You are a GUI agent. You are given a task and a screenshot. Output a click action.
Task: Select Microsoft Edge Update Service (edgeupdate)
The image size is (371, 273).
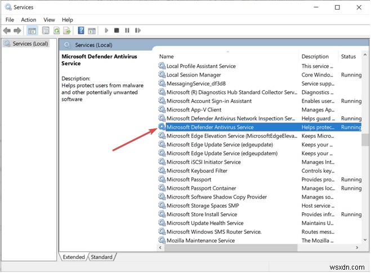(260, 145)
